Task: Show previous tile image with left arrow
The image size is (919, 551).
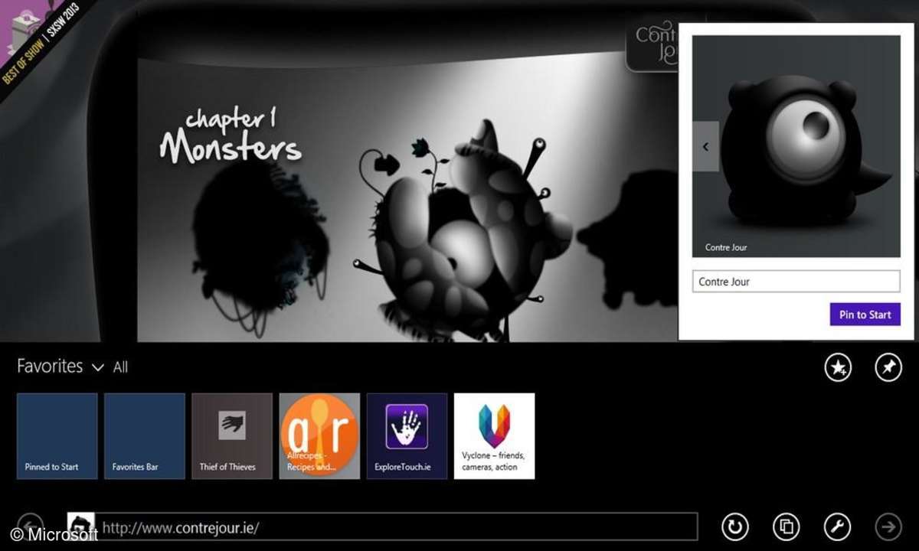Action: coord(705,146)
